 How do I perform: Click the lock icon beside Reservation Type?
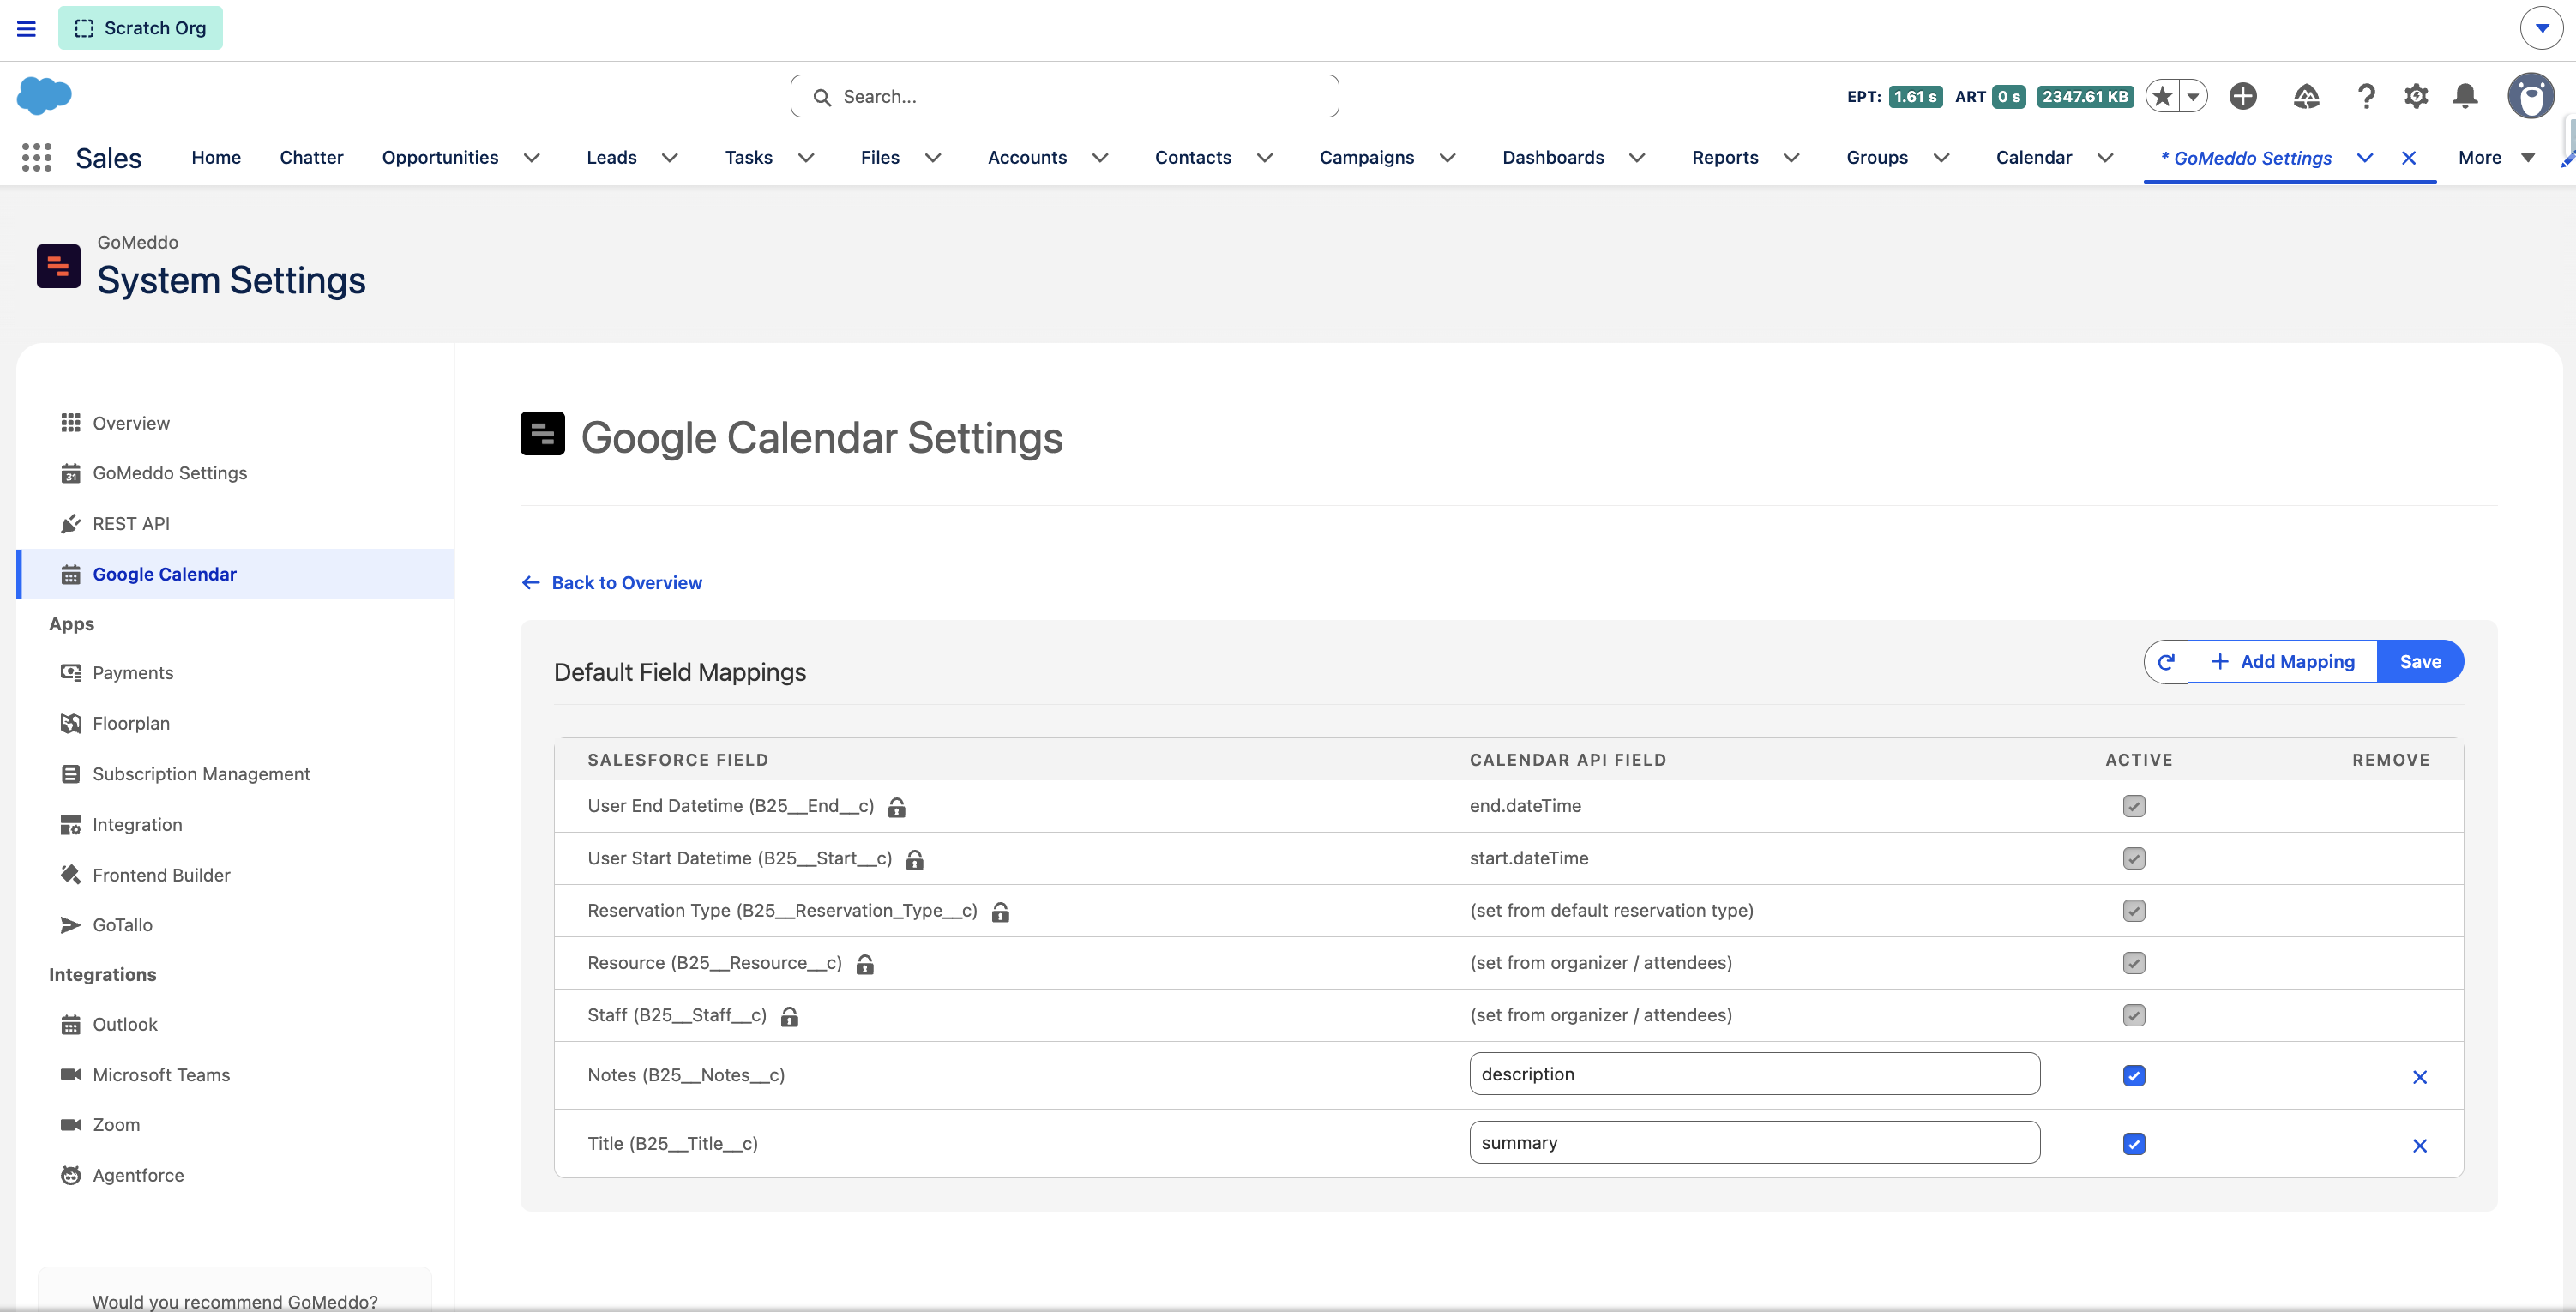pos(1000,912)
